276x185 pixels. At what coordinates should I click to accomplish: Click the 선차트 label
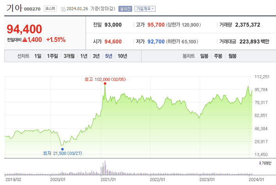(23, 56)
